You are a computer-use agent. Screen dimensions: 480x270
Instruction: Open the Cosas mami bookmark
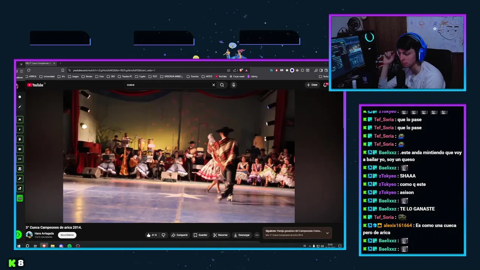[x=237, y=76]
